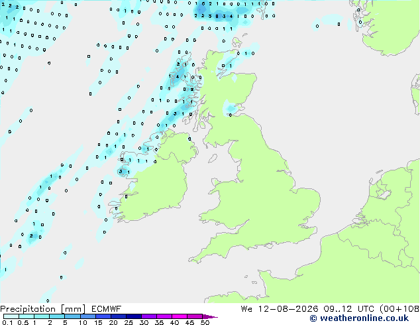Click the 0.1–0.5 mm legend color swatch
Screen dimensions: 420x325
(x=11, y=316)
